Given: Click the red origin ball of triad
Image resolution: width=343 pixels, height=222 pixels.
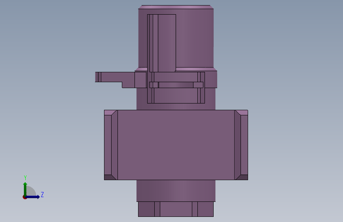Looking at the screenshot, I should [x=25, y=197].
